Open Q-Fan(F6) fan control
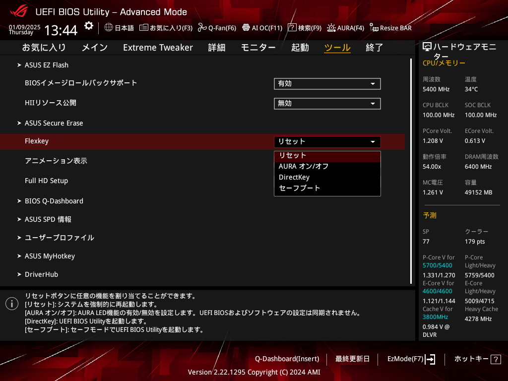Screen dimensions: 508x381 217,28
